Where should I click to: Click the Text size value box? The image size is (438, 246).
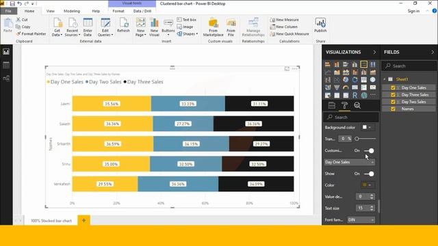click(x=363, y=208)
